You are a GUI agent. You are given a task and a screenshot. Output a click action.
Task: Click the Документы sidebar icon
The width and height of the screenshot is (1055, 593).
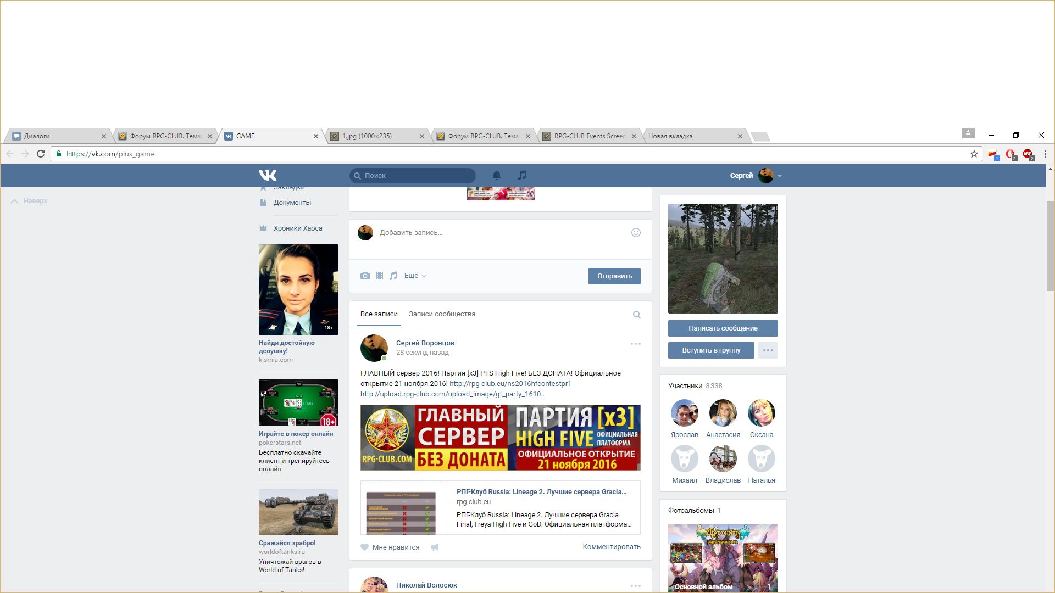click(263, 203)
